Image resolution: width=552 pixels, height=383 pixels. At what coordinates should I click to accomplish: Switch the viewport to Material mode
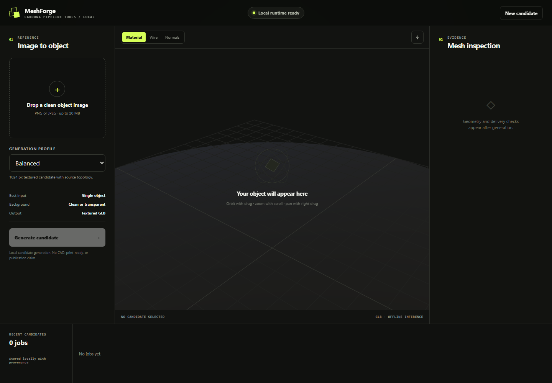click(134, 37)
